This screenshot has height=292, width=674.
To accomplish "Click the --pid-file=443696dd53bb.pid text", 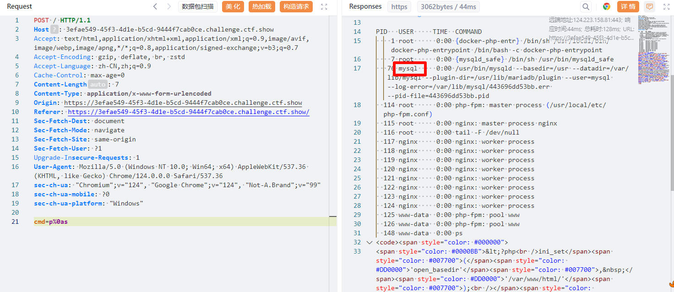I will pos(438,96).
